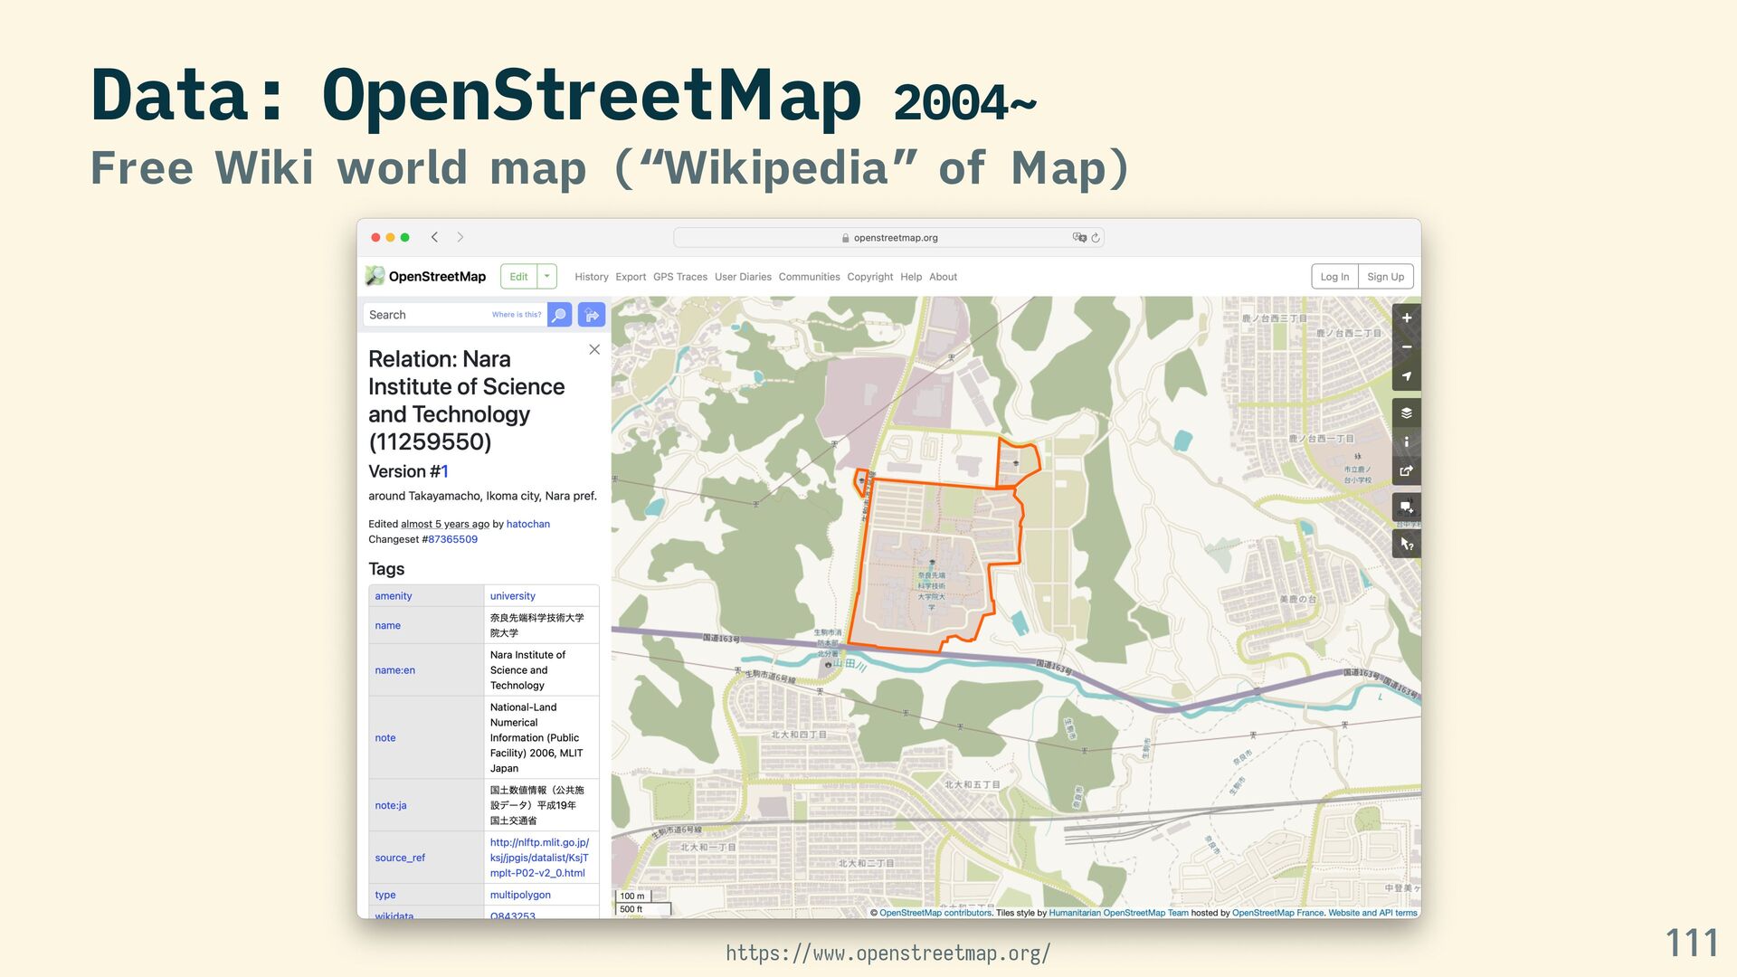Viewport: 1737px width, 977px height.
Task: Open the map key info icon
Action: point(1406,442)
